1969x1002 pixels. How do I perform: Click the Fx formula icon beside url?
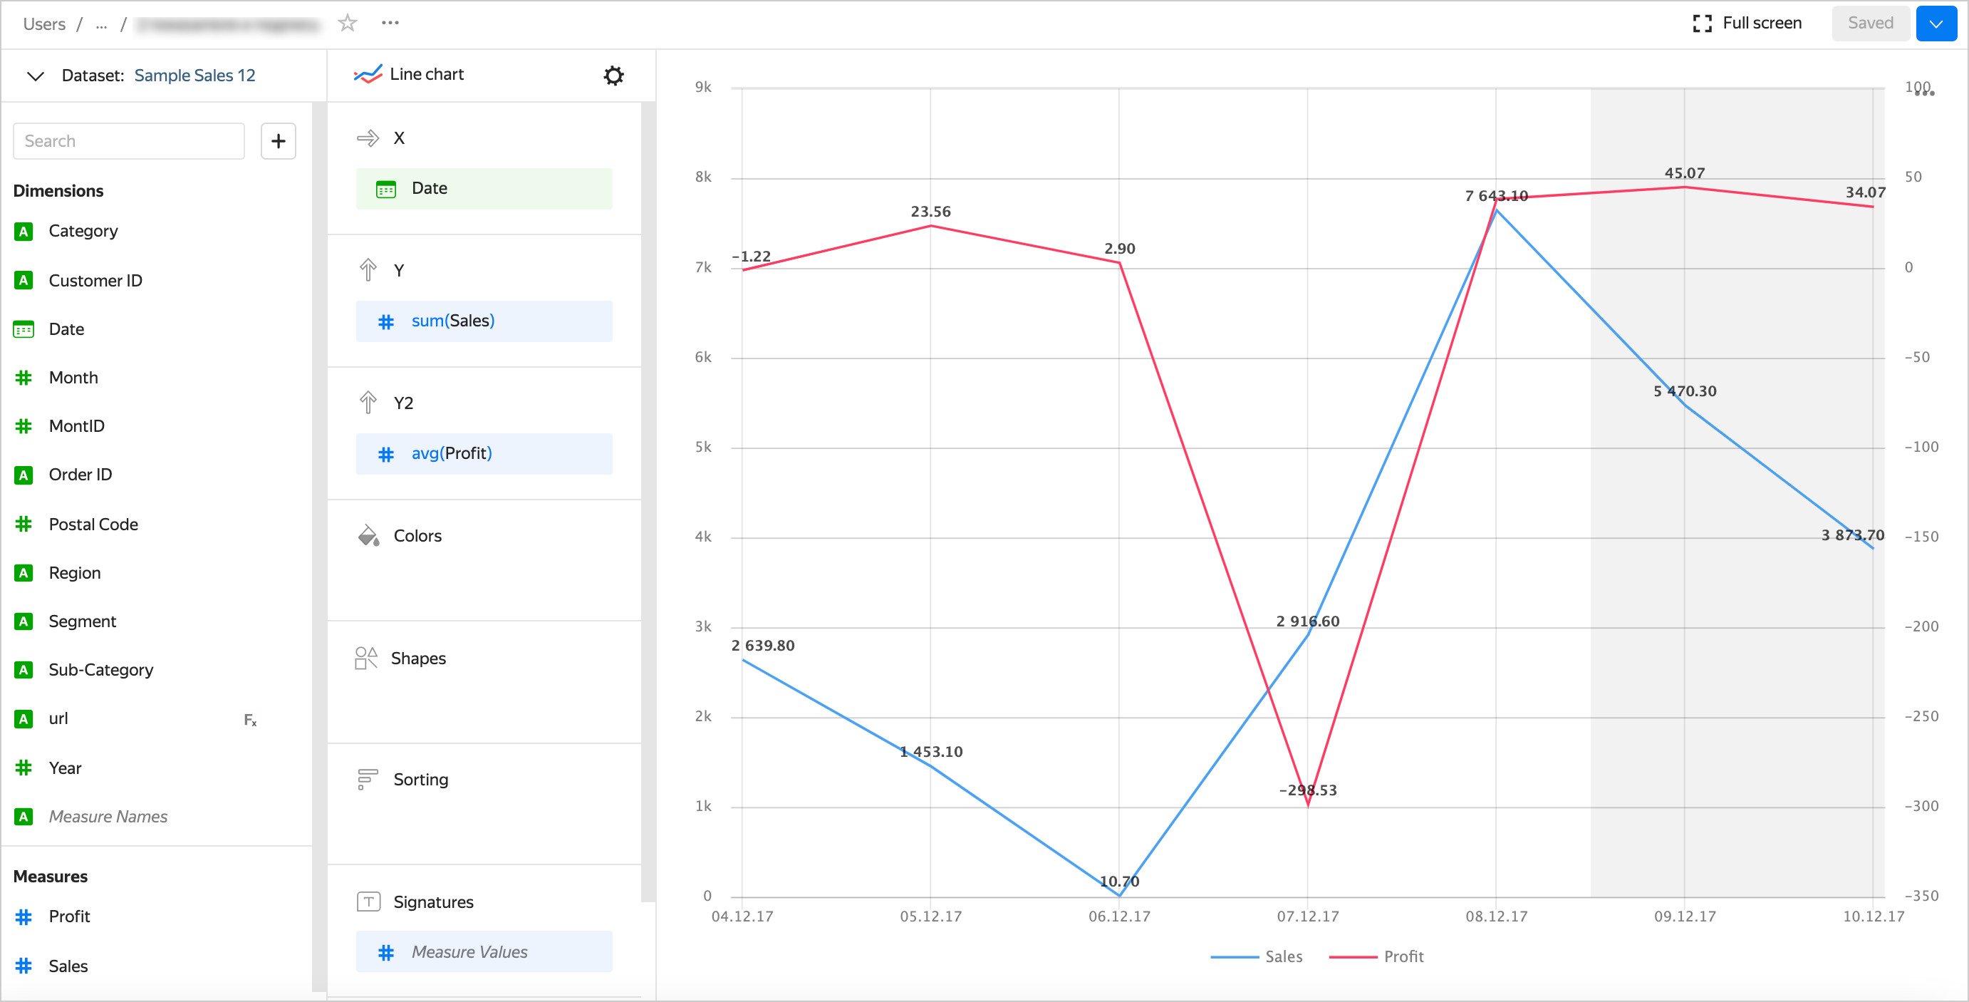pyautogui.click(x=250, y=720)
